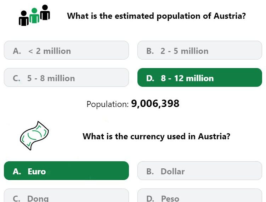Click the letter D on the green population answer
The height and width of the screenshot is (202, 266).
(x=150, y=78)
